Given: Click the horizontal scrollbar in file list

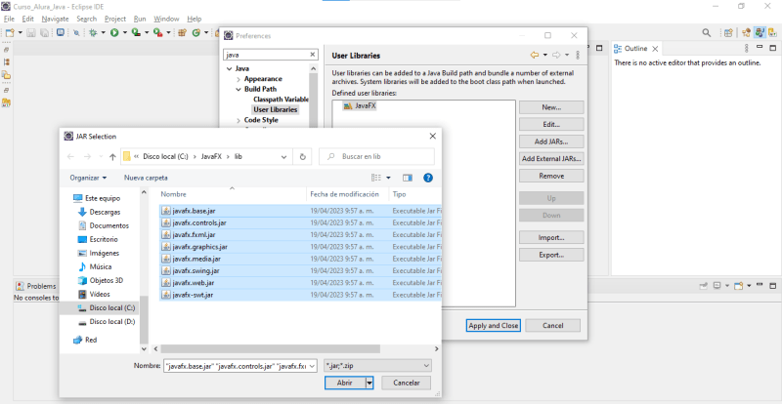Looking at the screenshot, I should (x=271, y=349).
